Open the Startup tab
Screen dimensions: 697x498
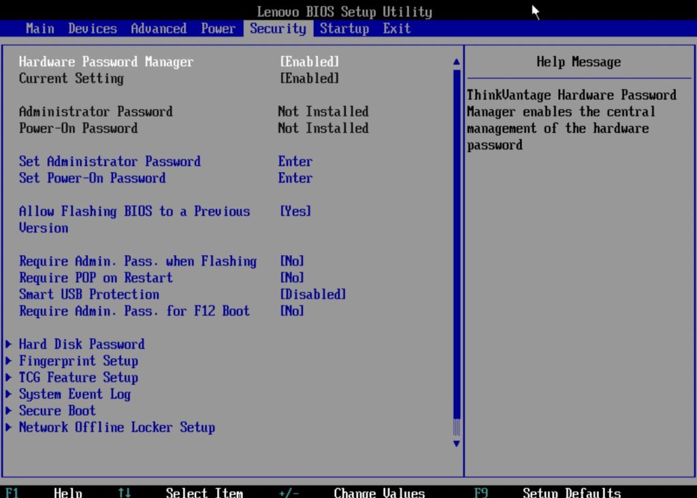344,29
